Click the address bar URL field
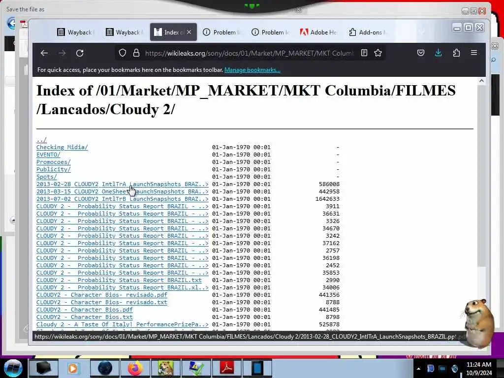504x378 pixels. click(x=249, y=53)
